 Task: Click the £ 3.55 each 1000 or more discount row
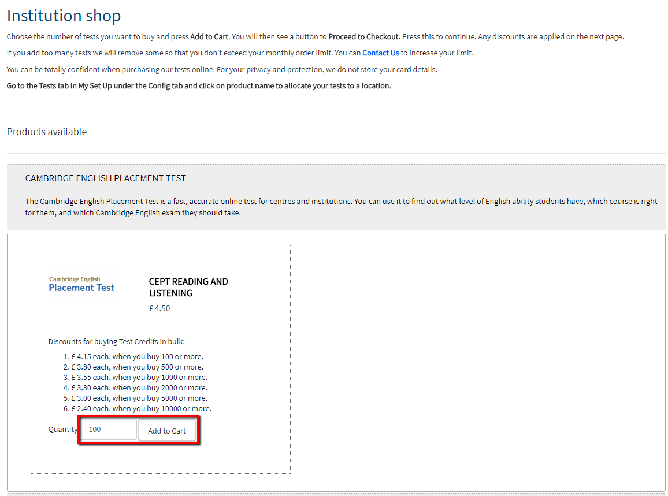[139, 377]
